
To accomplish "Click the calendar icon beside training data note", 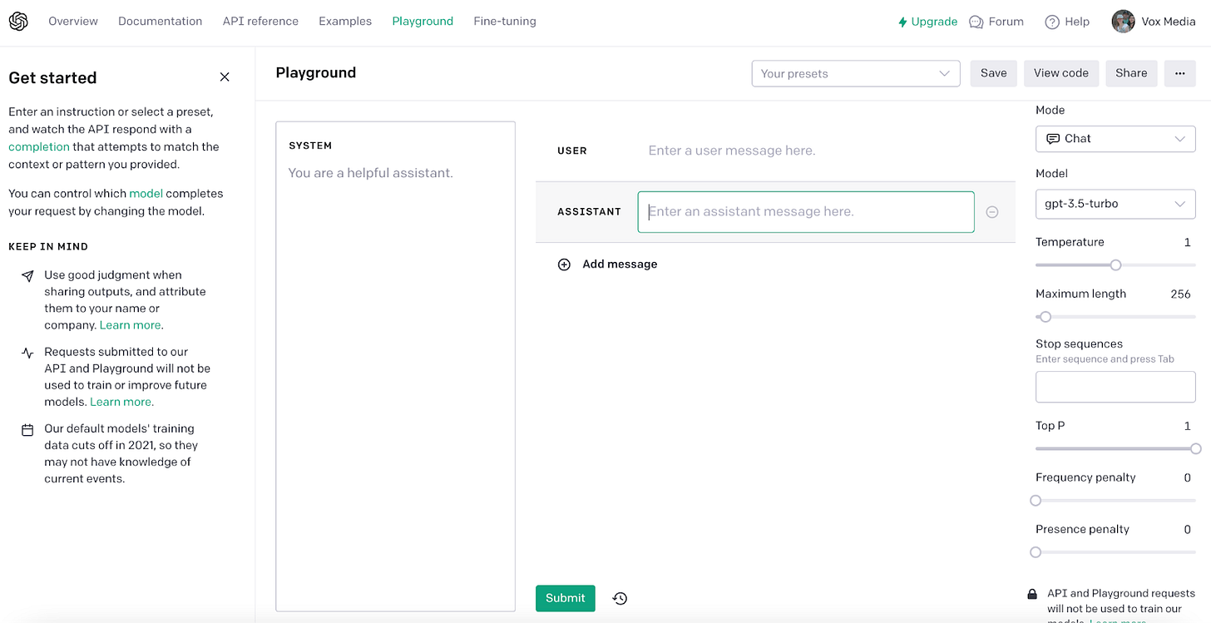I will [27, 430].
